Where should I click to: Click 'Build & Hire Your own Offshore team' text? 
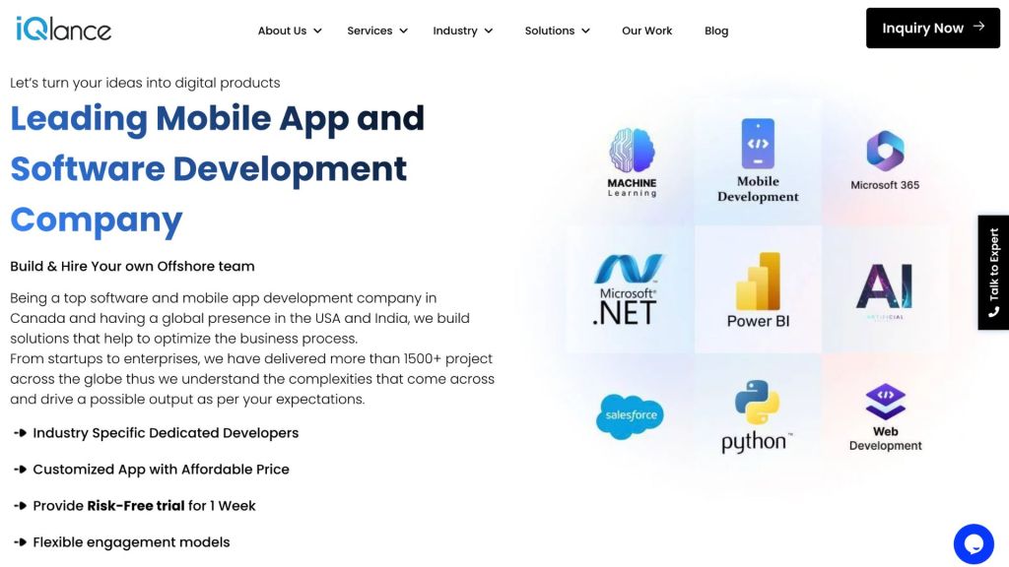[133, 266]
